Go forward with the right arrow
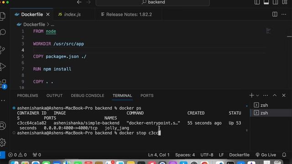 pos(89,2)
